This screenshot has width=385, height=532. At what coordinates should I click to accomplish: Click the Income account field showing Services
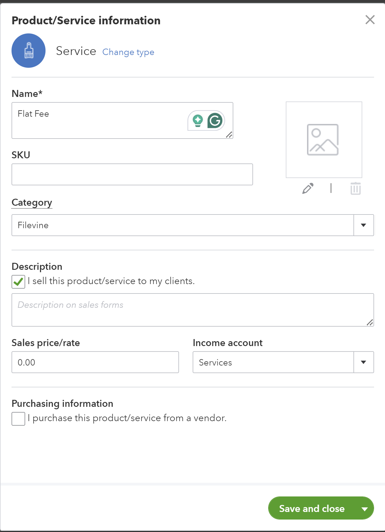273,362
